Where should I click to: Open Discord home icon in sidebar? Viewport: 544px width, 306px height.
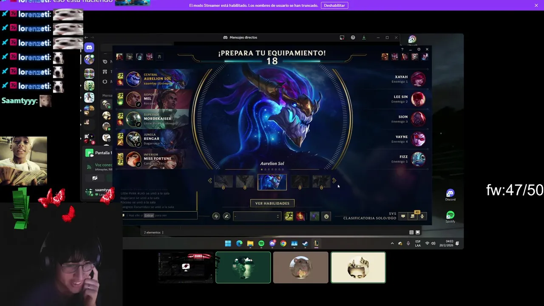pos(89,48)
